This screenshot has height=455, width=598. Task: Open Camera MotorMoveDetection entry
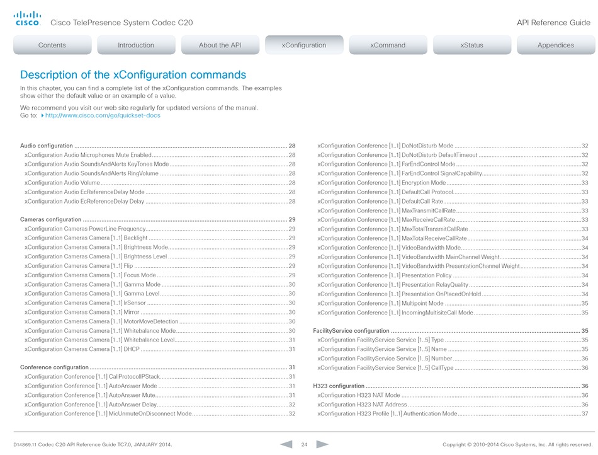click(160, 321)
